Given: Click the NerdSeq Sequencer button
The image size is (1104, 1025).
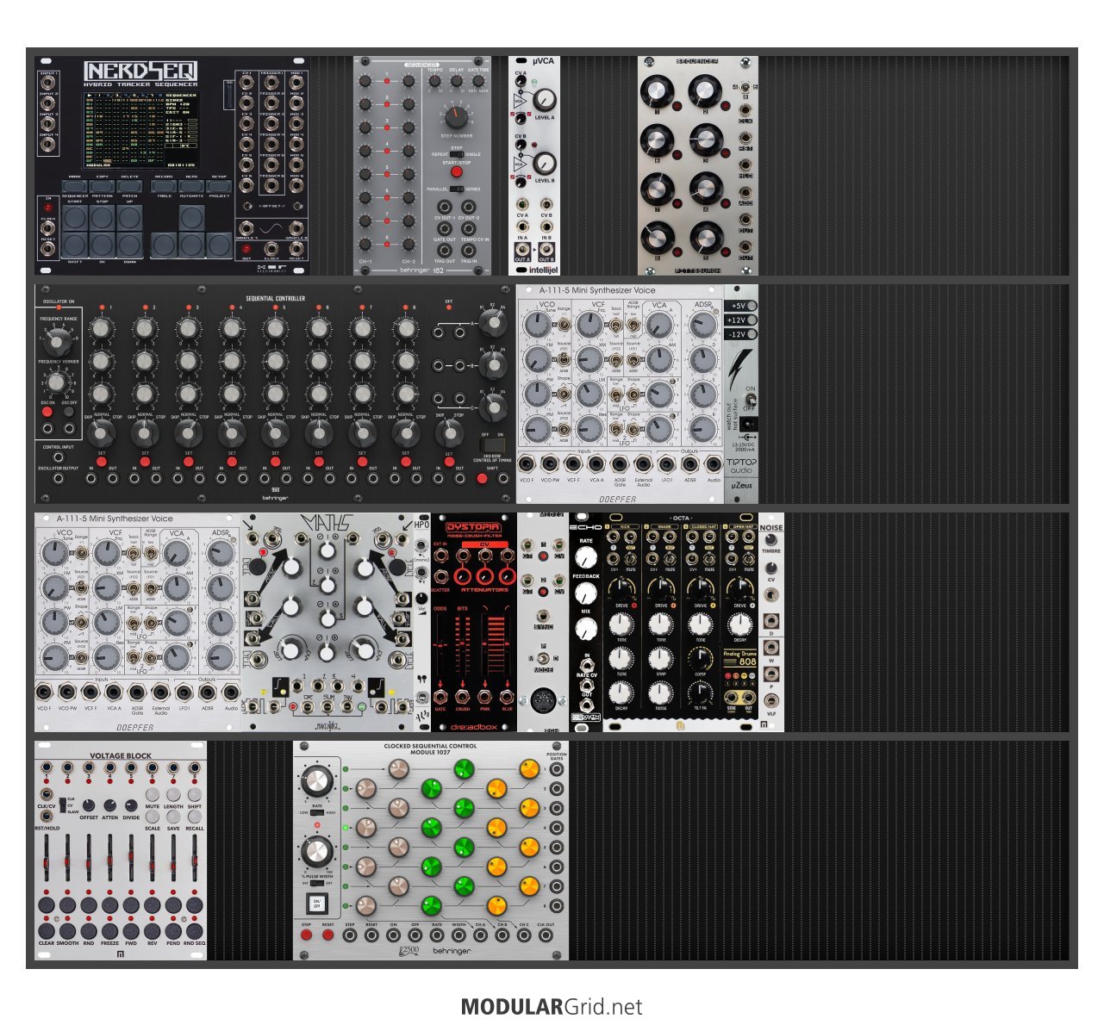Looking at the screenshot, I should coord(75,186).
